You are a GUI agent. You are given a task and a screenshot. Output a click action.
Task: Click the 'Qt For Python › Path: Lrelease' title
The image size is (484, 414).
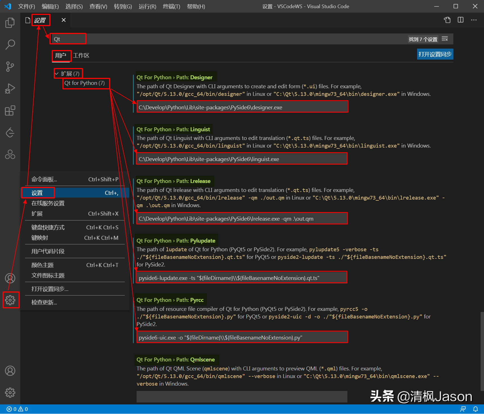coord(173,181)
